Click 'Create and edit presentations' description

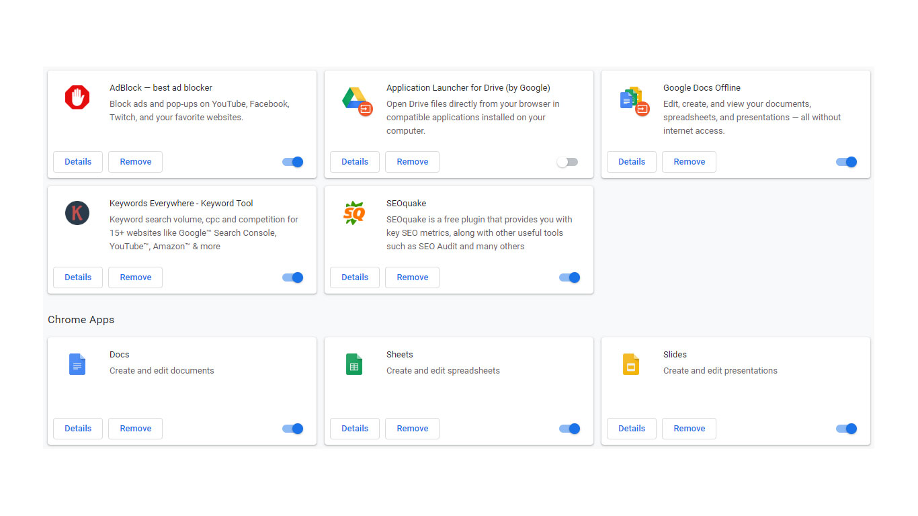(x=720, y=371)
